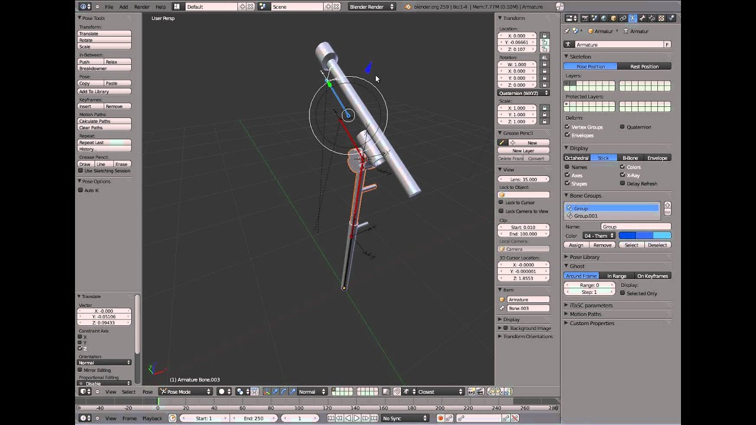The image size is (756, 425).
Task: Expand the Motion Paths properties panel
Action: pyautogui.click(x=585, y=314)
